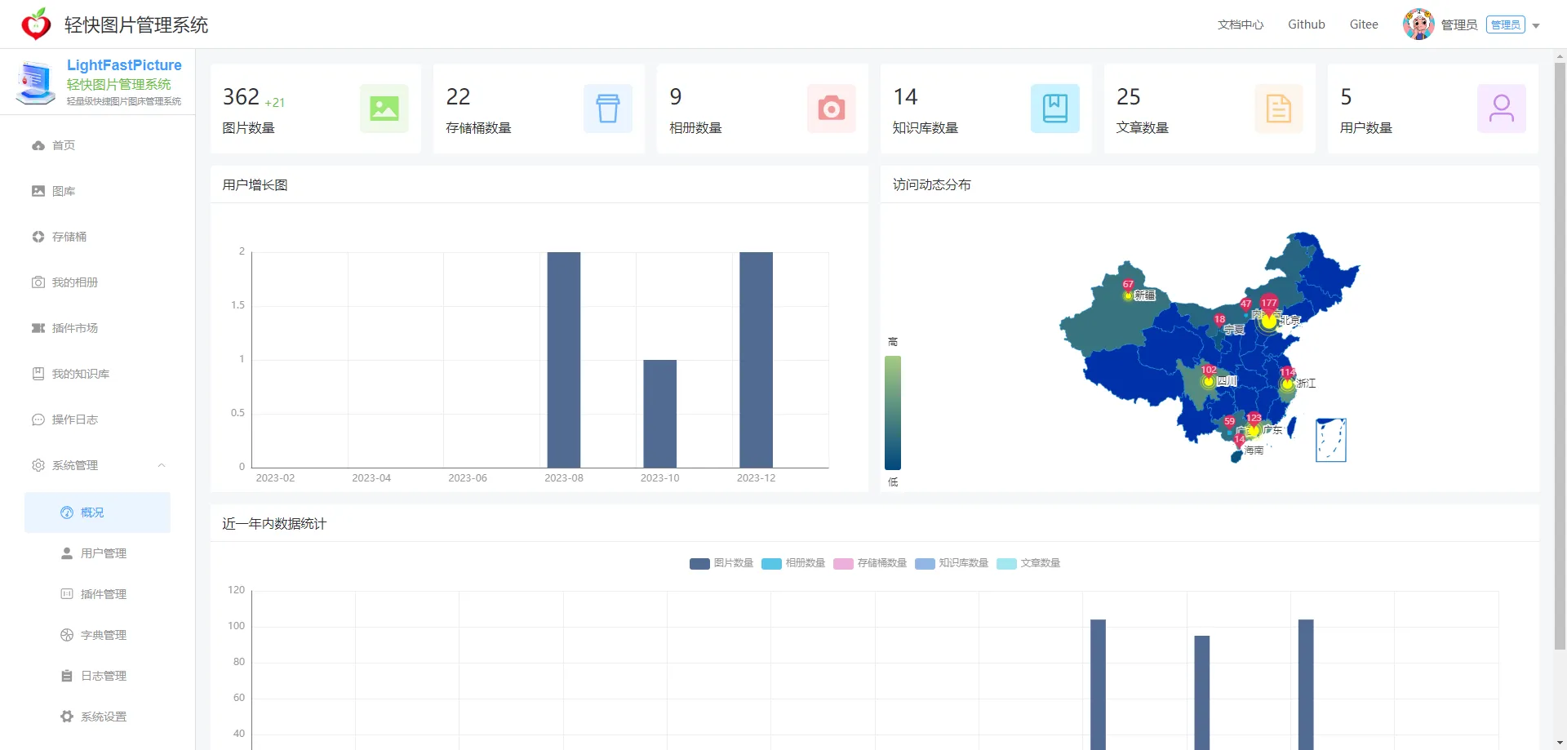Click the 四川 marker showing 102
This screenshot has width=1567, height=750.
1209,371
